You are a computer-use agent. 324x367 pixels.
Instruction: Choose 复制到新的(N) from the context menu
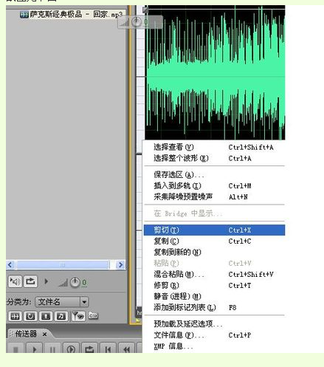(x=214, y=252)
